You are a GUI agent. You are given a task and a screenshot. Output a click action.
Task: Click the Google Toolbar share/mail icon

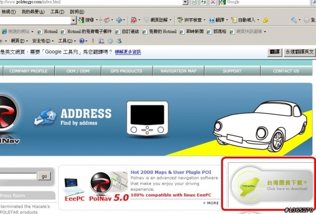click(x=107, y=20)
